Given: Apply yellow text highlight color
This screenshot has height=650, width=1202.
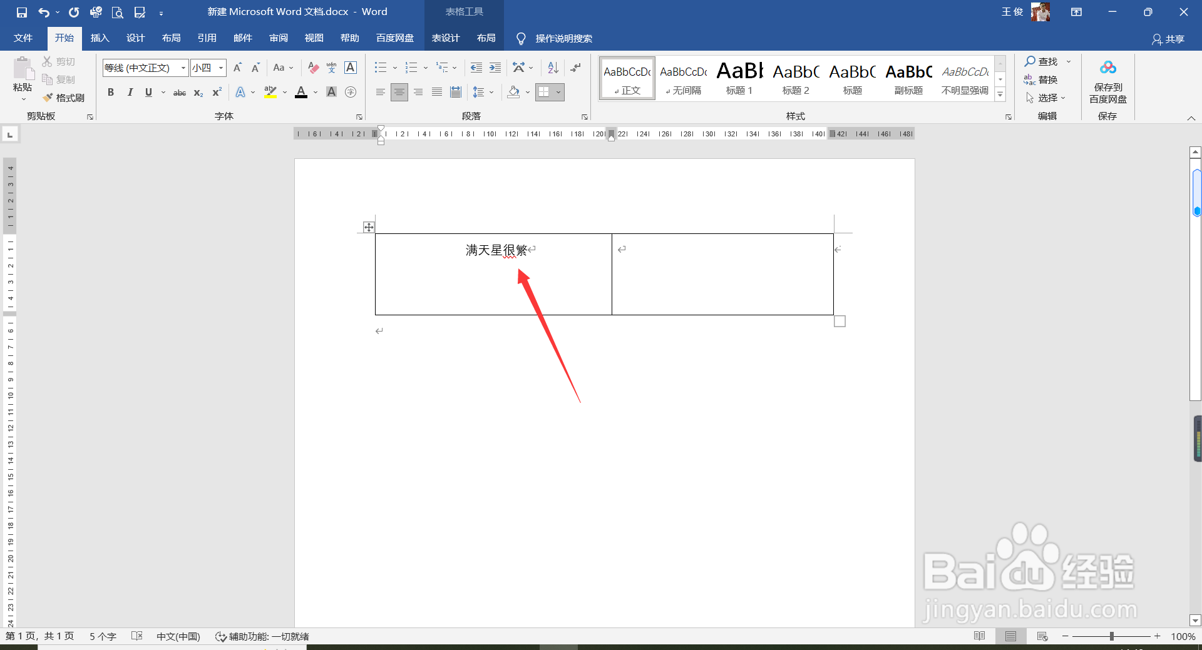Looking at the screenshot, I should (x=270, y=93).
